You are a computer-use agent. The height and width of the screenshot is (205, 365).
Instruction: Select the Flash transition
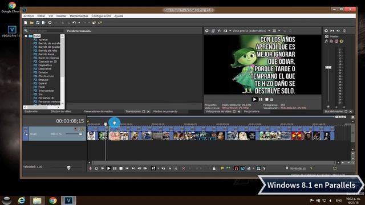(42, 87)
